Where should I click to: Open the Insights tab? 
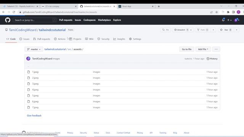(x=119, y=39)
